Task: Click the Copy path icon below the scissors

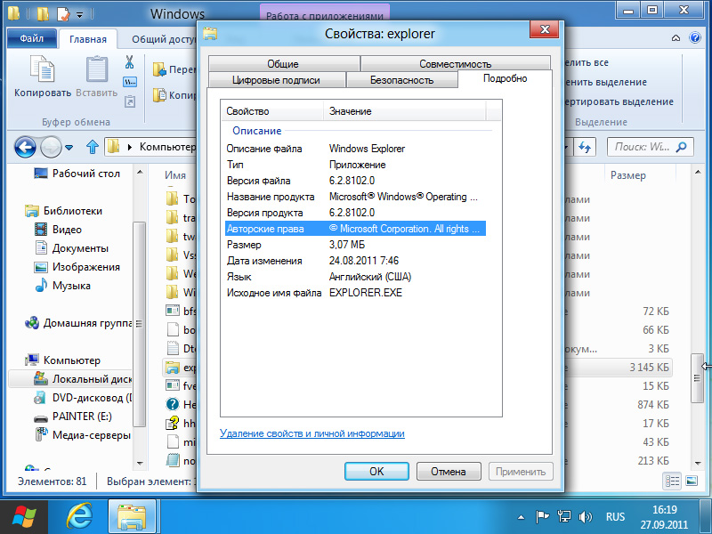Action: tap(130, 82)
